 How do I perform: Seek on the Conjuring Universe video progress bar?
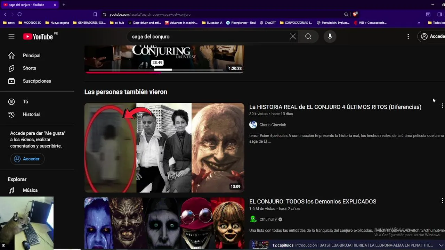156,70
